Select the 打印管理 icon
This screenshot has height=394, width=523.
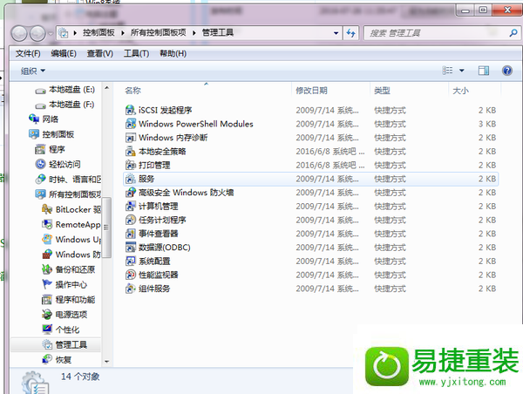(x=130, y=165)
